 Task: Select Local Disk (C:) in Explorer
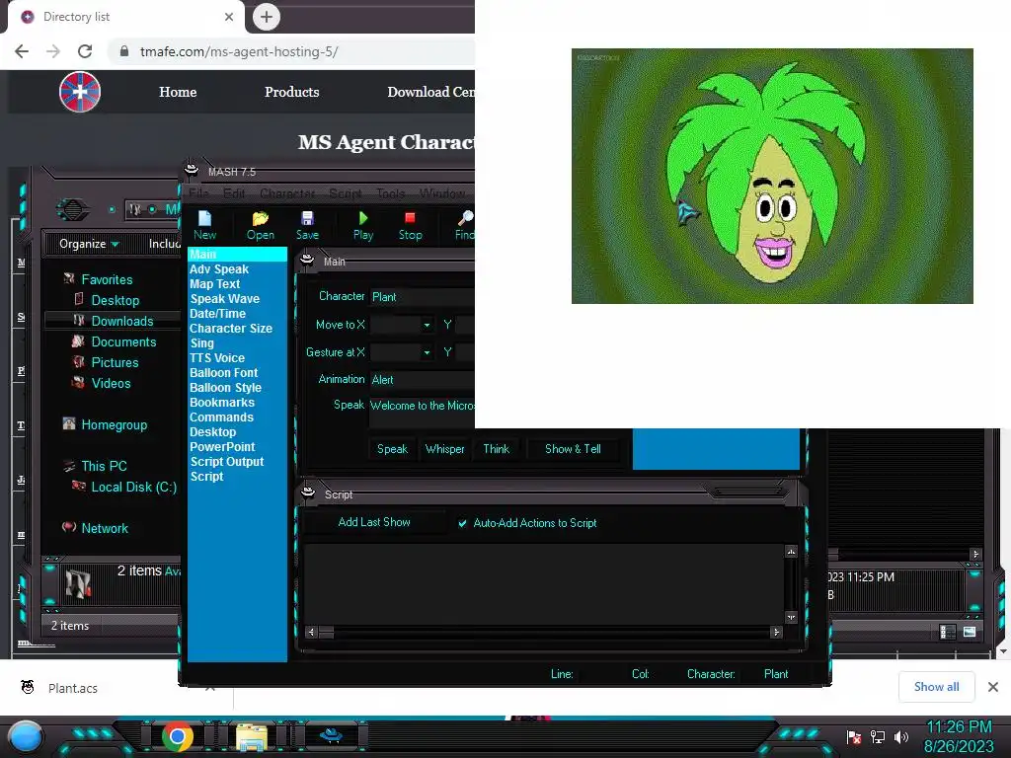(x=134, y=488)
